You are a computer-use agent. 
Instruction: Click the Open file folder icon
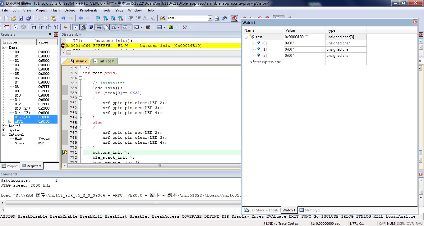[14, 18]
